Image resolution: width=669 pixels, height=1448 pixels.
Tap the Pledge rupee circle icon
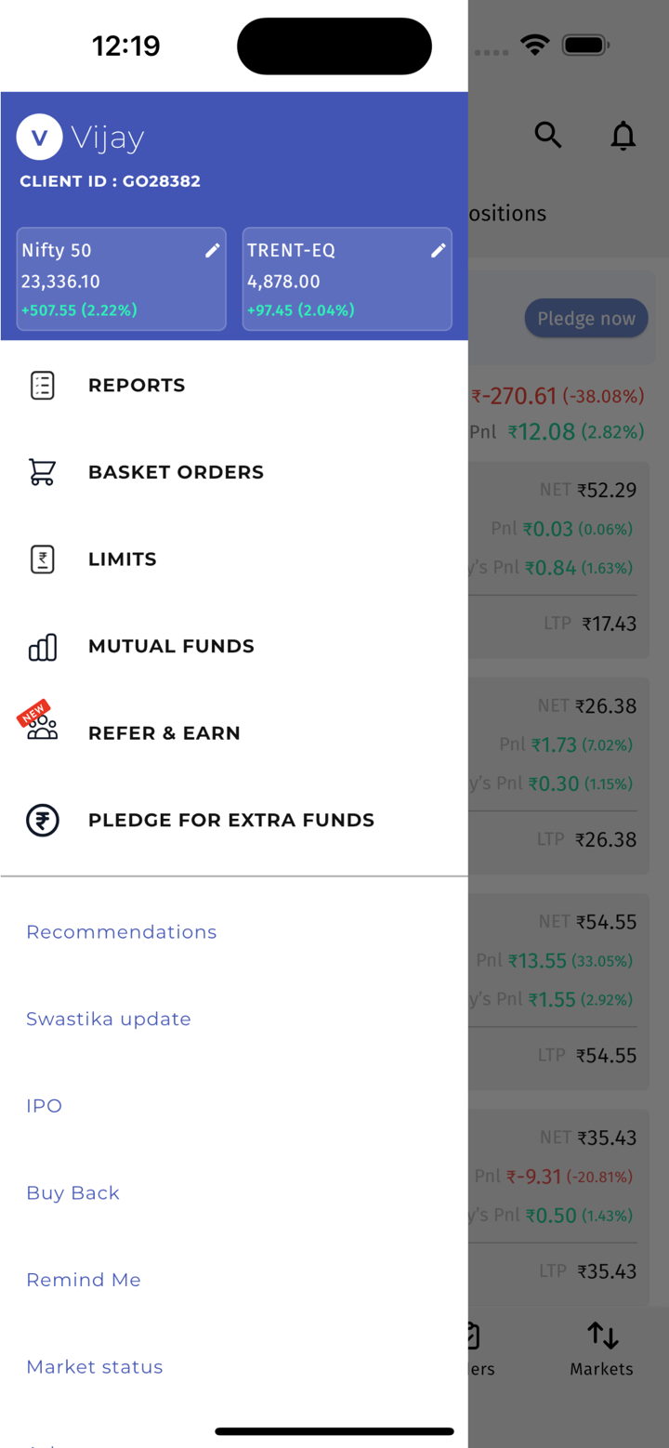tap(42, 821)
